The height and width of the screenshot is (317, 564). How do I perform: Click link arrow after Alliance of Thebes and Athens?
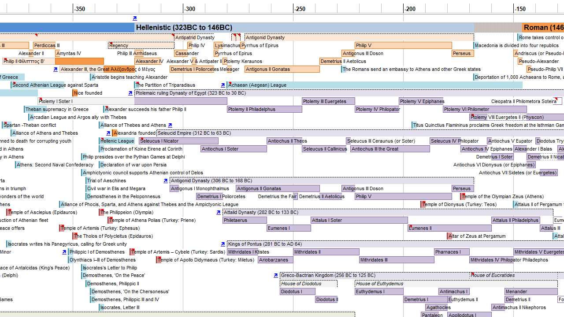tap(170, 125)
